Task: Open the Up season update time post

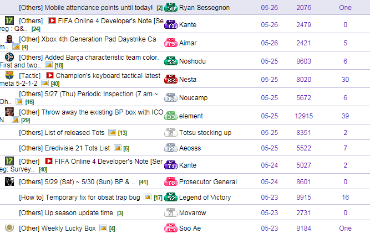Action: [66, 212]
